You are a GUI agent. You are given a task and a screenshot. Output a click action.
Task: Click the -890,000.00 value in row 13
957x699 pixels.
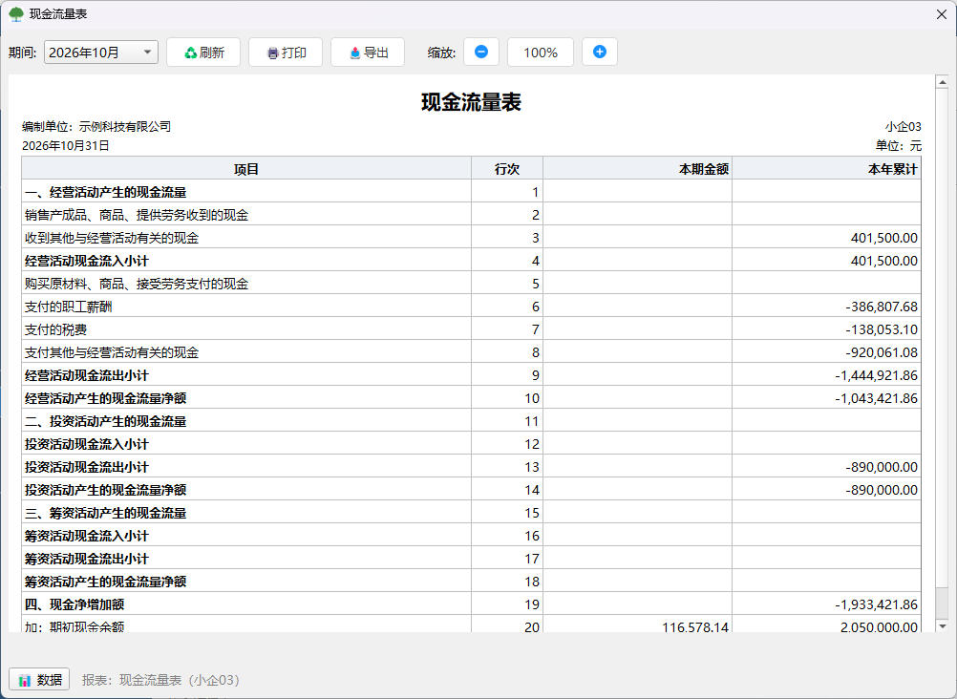(x=882, y=467)
